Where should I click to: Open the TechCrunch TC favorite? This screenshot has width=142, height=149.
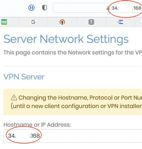(4, 22)
